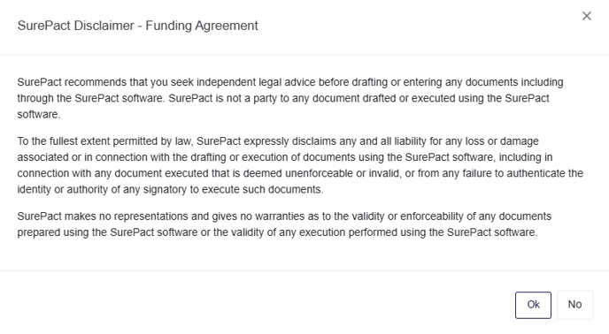Click the phrase 'permitted by law' in the text
The width and height of the screenshot is (609, 334).
pyautogui.click(x=153, y=141)
